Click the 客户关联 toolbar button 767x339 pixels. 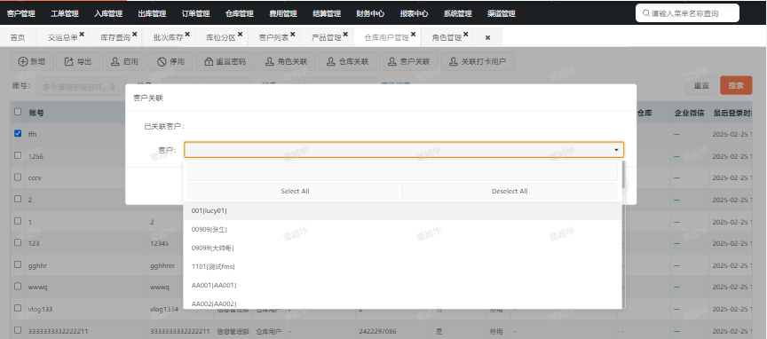click(x=408, y=61)
